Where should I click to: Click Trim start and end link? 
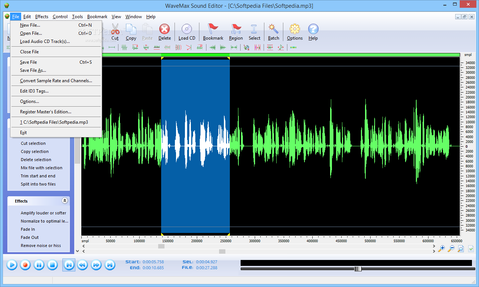[38, 176]
